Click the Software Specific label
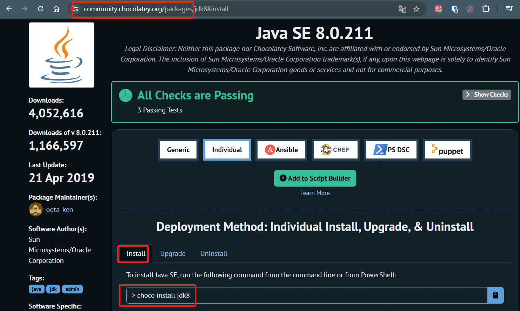Screen dimensions: 520x311 point(55,306)
